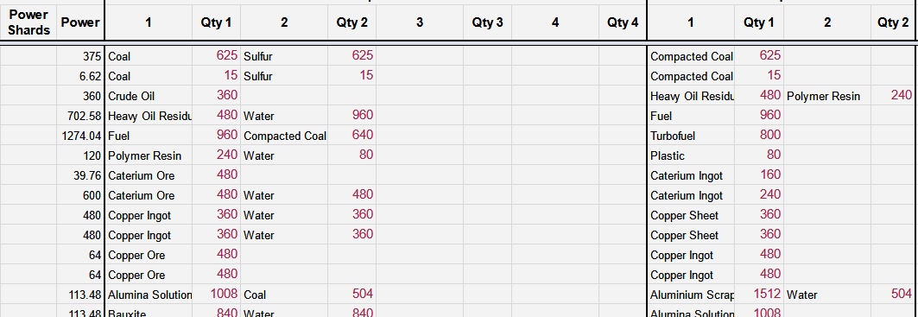Select the power value 375 cell

[81, 56]
